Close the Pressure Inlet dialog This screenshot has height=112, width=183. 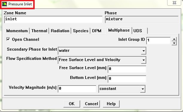pyautogui.click(x=174, y=3)
